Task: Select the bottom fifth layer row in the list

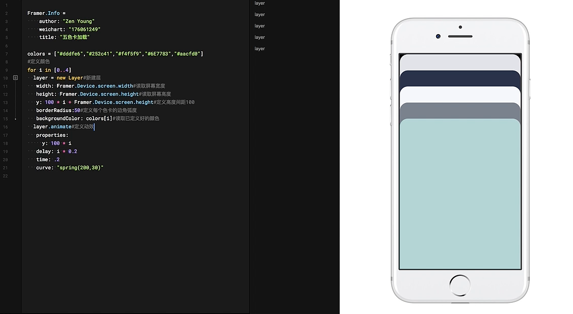Action: [260, 48]
